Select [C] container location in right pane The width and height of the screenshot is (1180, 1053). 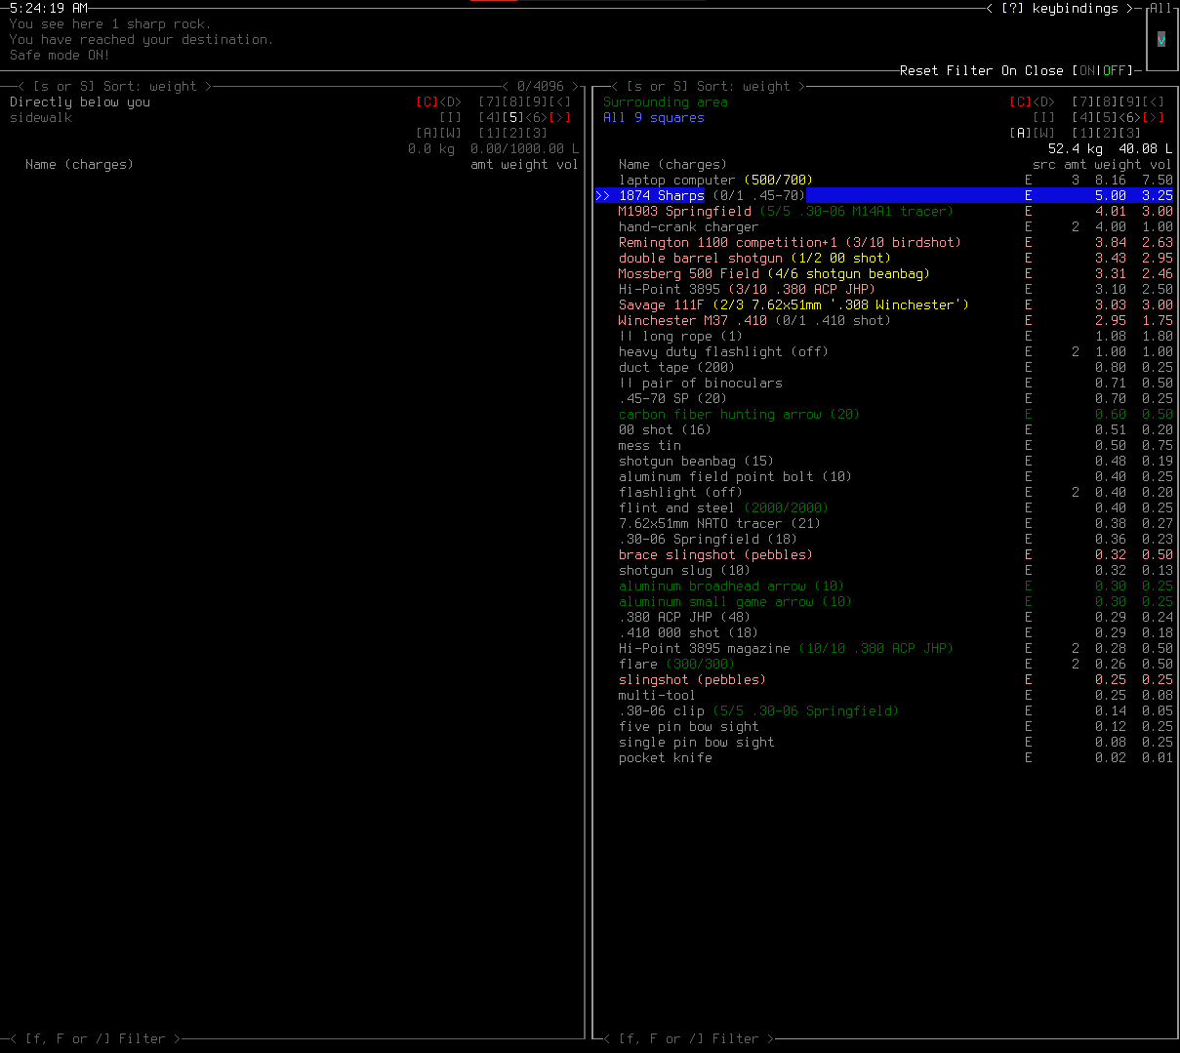tap(1021, 101)
